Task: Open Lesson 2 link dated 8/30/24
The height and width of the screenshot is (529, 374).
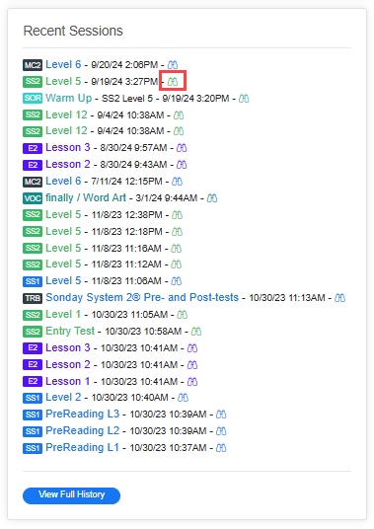Action: pos(68,164)
